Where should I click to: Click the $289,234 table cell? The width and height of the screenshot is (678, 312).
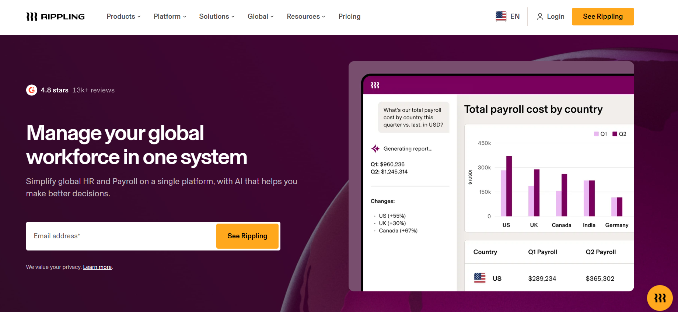pyautogui.click(x=542, y=278)
